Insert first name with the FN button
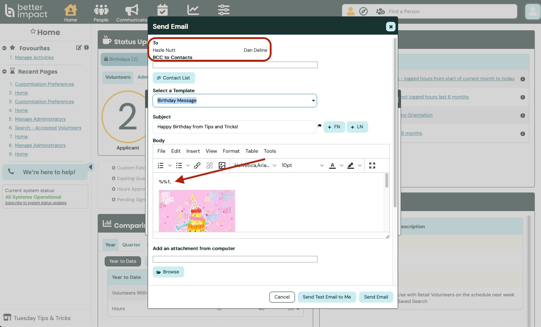This screenshot has width=541, height=327. click(x=334, y=127)
